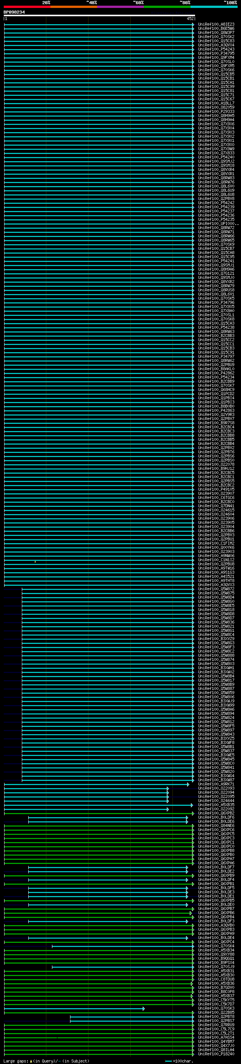Select label UniRef100_A9THT8
241x1064 pixels.
tap(216, 581)
